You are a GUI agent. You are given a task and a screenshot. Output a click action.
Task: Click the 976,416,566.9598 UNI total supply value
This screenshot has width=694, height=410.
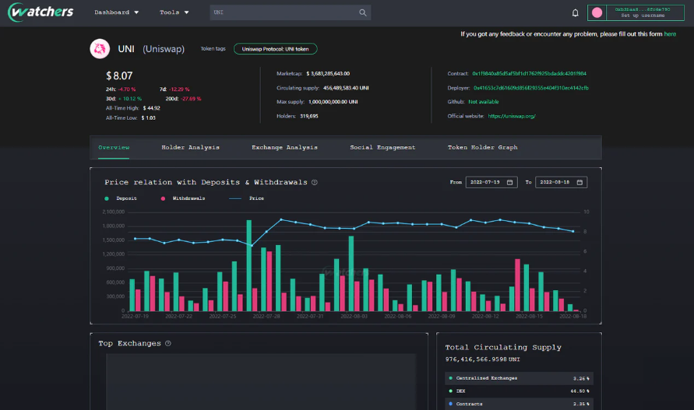482,359
